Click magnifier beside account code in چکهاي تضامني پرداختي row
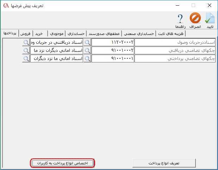 87,58
